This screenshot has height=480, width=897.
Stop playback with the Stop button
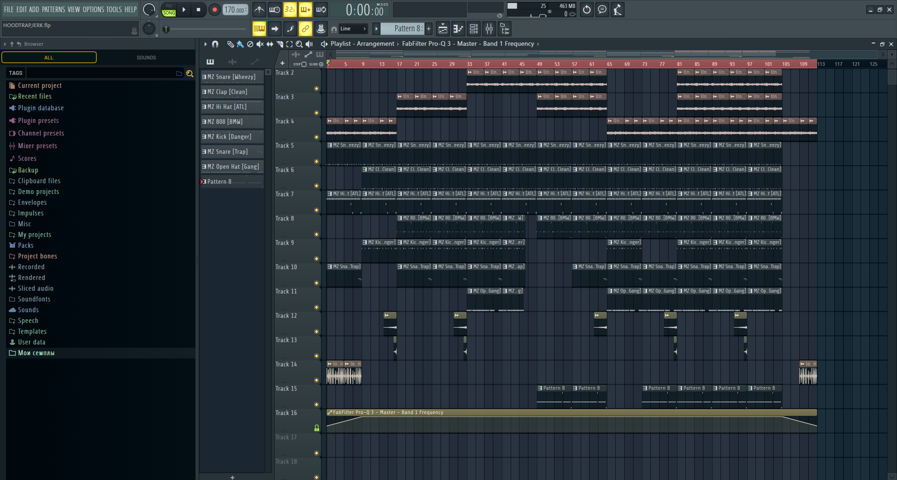click(199, 9)
